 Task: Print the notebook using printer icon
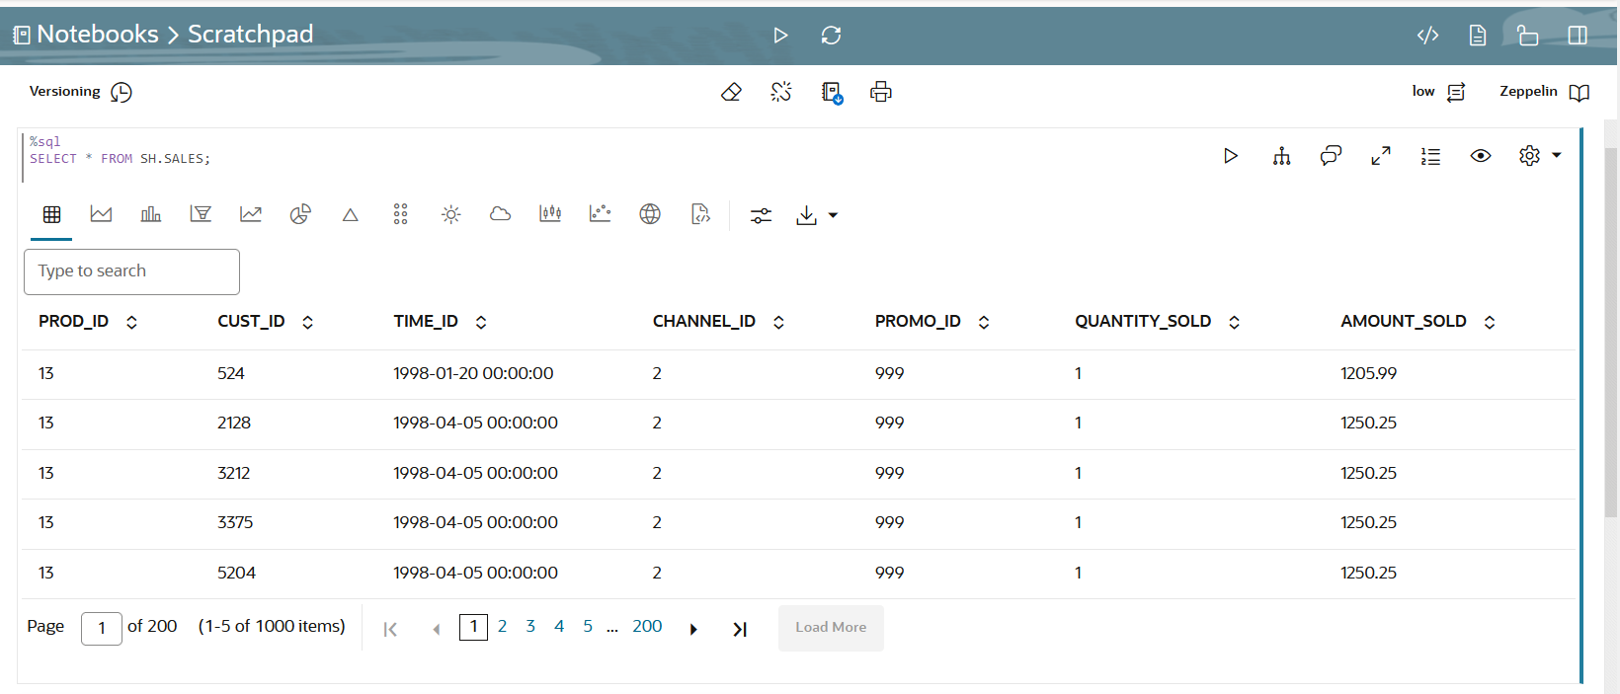tap(881, 92)
